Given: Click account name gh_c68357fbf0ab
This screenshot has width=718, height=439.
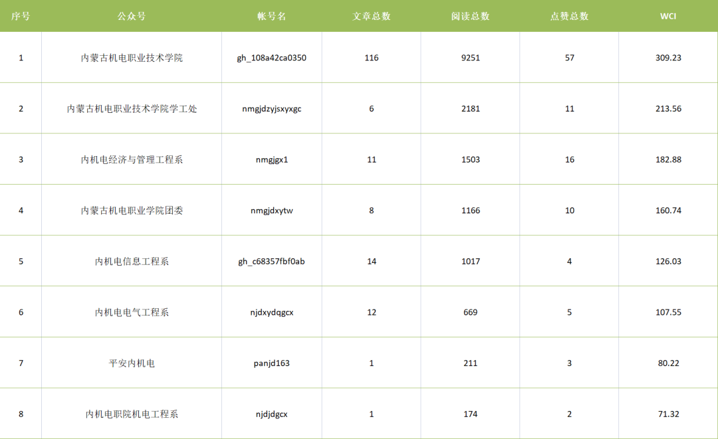Looking at the screenshot, I should [x=271, y=262].
